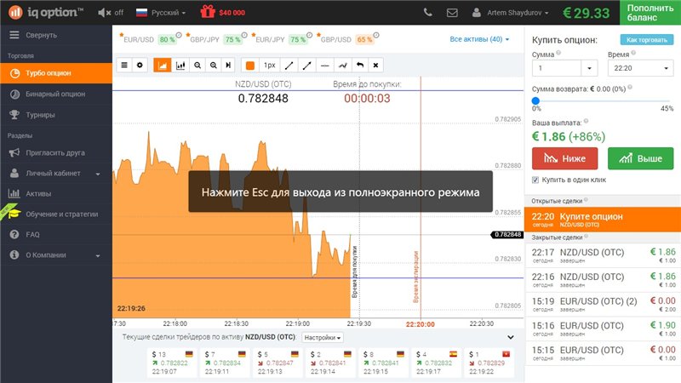Screen dimensions: 681x383
Task: Switch to the candlestick chart type
Action: pyautogui.click(x=180, y=65)
